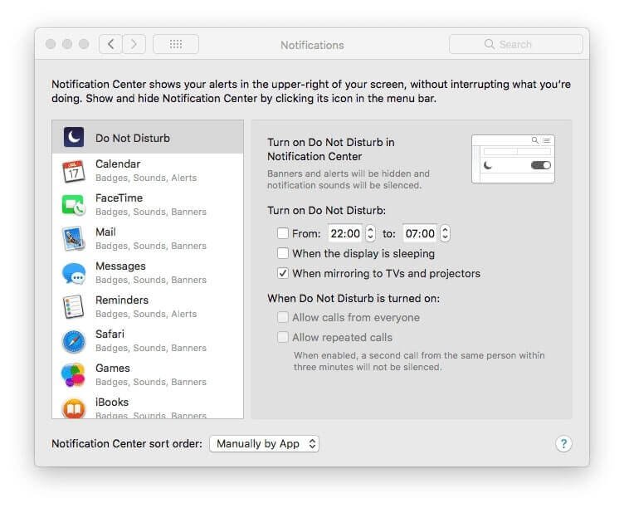624x508 pixels.
Task: Click the Calendar app icon
Action: 74,171
